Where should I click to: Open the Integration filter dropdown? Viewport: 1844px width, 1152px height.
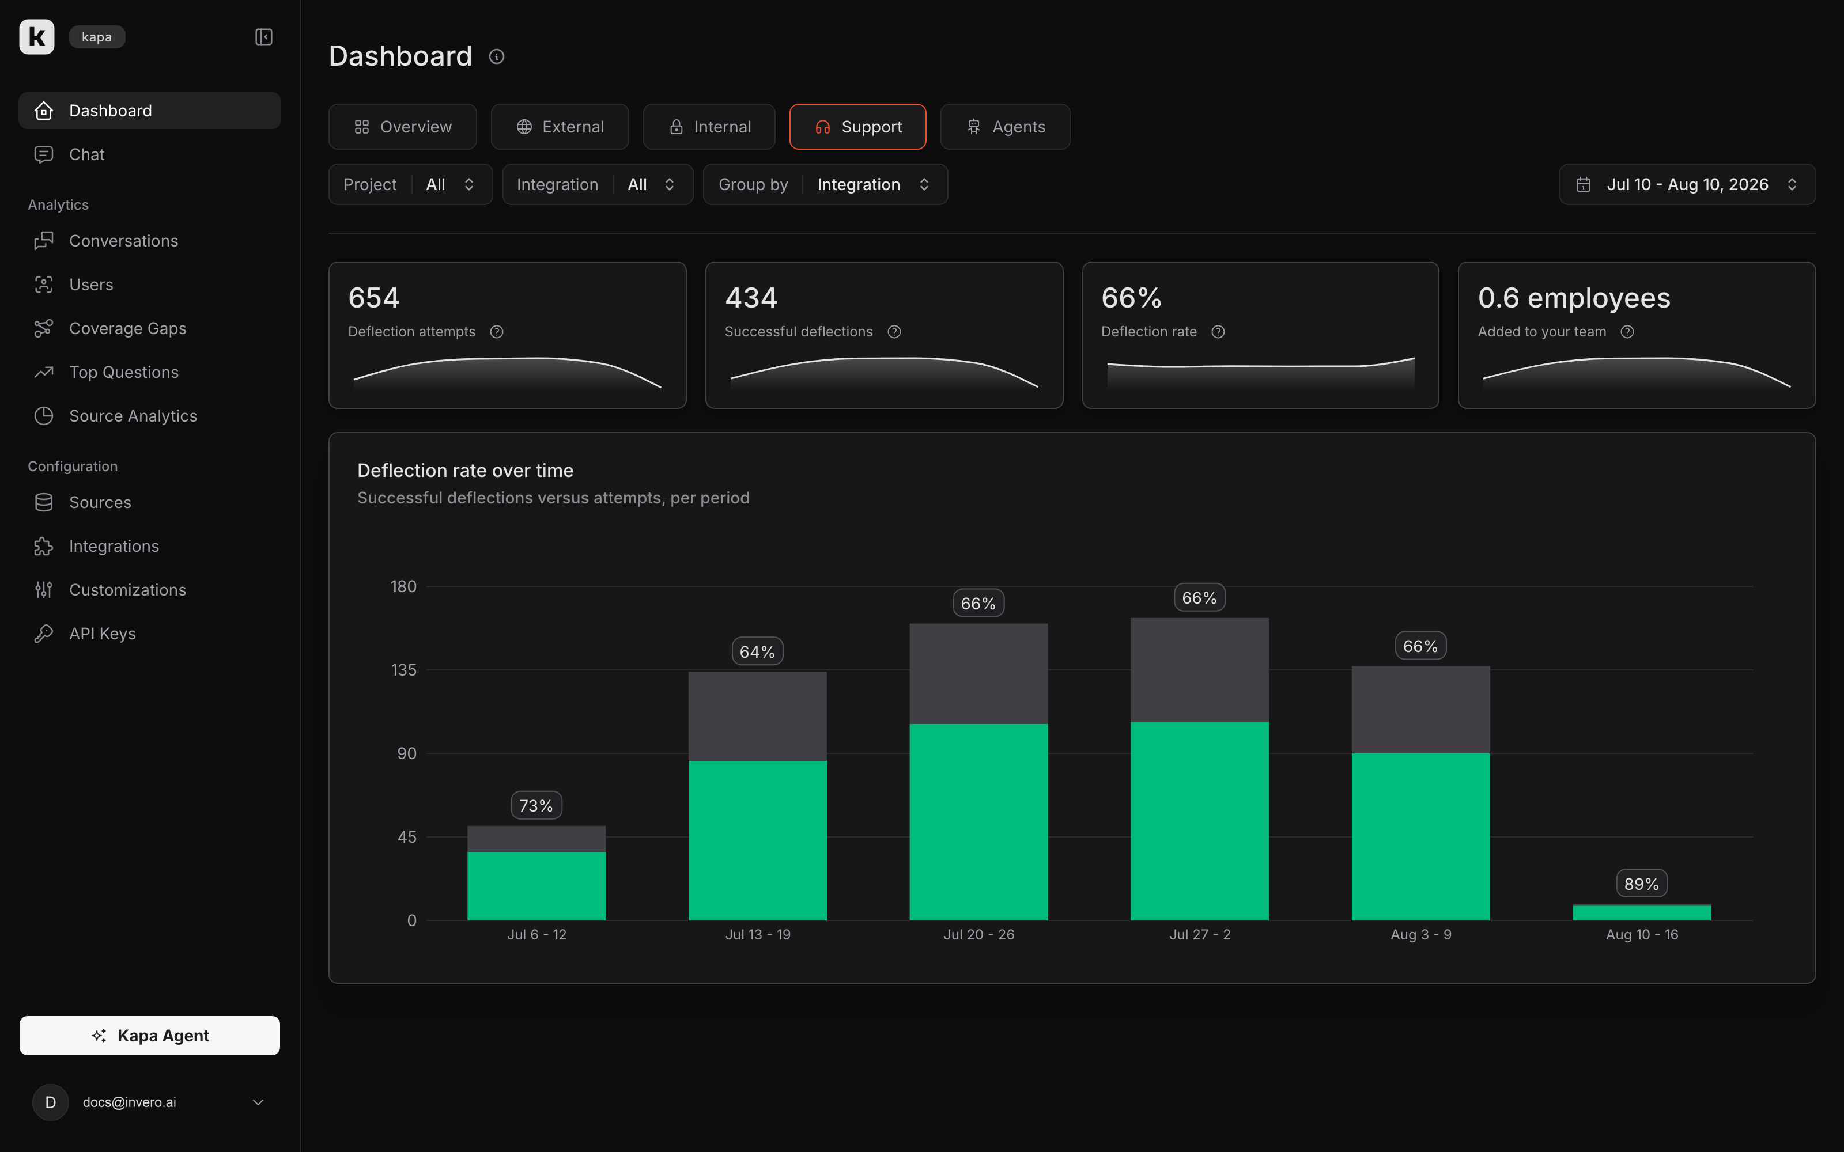[598, 184]
